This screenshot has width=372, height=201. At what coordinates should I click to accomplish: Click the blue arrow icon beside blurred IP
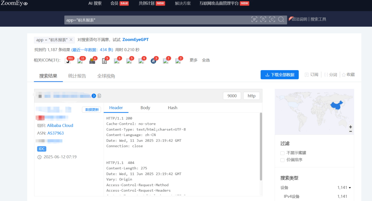[94, 96]
